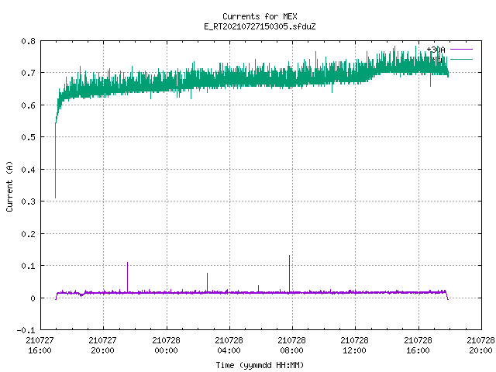Select the filename E_RT20210727150305.sfduZ subtitle
Screen dimensions: 496x372
(260, 26)
